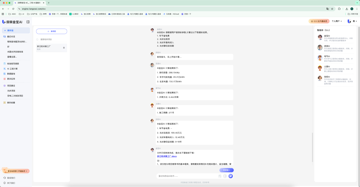Open the 个人用户 dropdown
This screenshot has width=360, height=187.
[337, 21]
